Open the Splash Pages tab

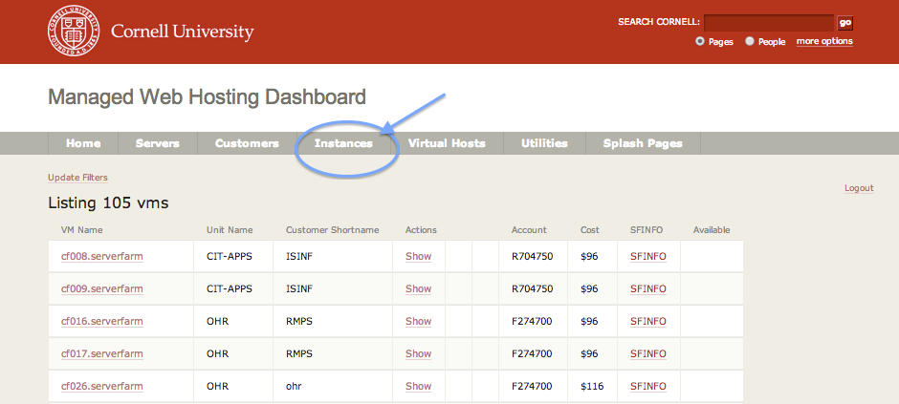(x=643, y=143)
